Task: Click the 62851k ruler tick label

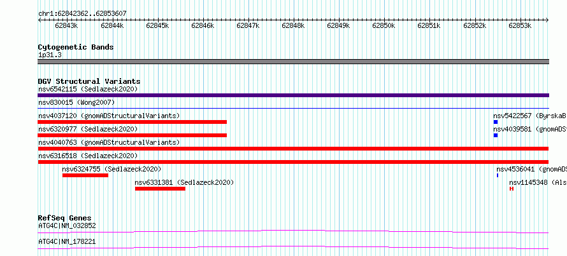Action: click(429, 25)
